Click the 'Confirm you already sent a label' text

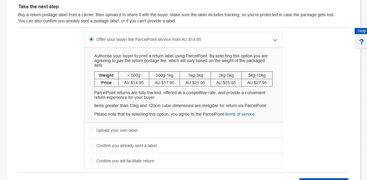(x=126, y=146)
